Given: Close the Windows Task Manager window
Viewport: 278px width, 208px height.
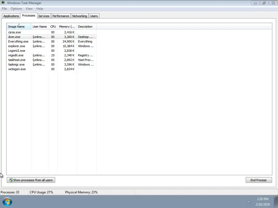Looking at the screenshot, I should pos(273,3).
